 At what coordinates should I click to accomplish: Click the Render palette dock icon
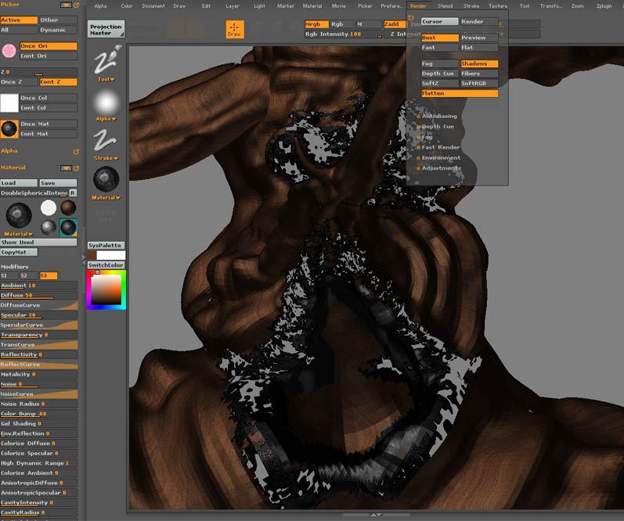411,17
